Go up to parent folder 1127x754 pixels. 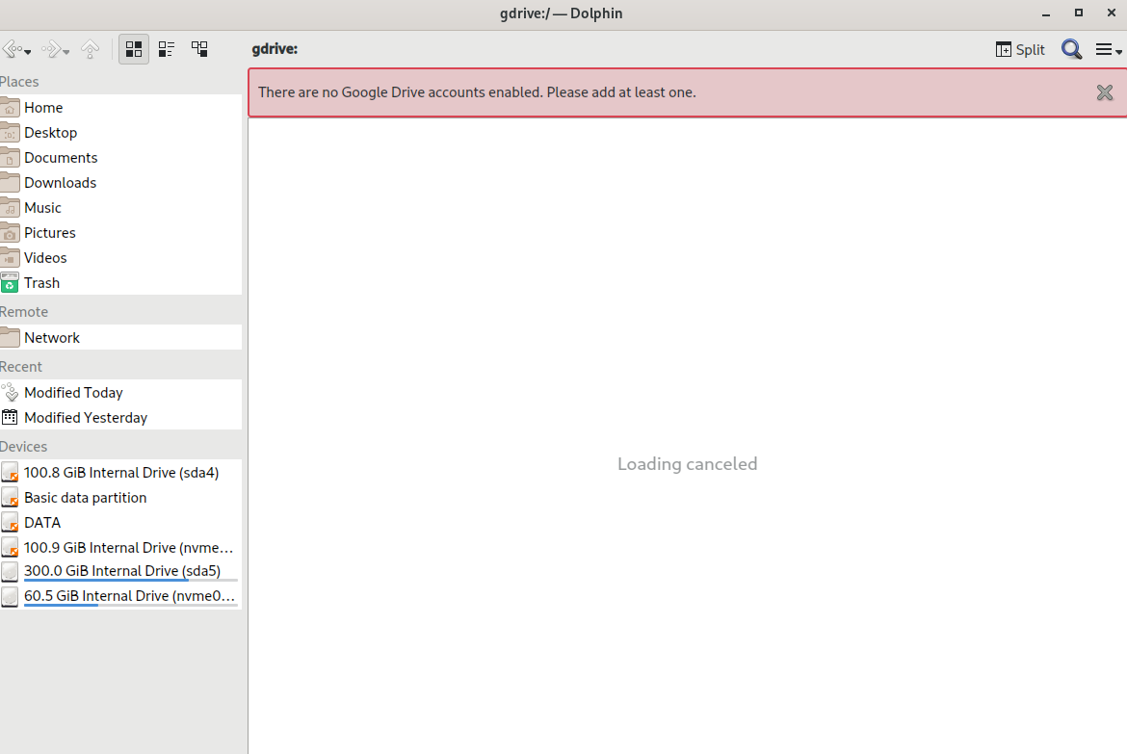(x=90, y=49)
